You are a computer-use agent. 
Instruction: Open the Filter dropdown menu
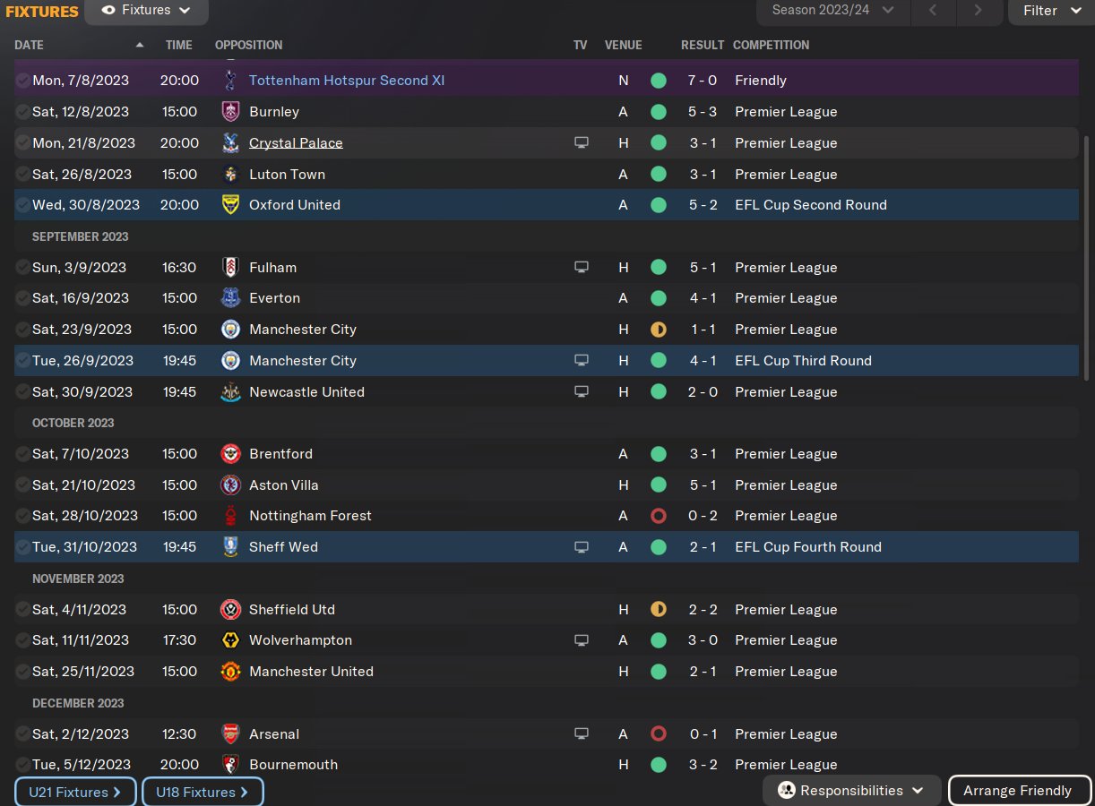tap(1051, 11)
